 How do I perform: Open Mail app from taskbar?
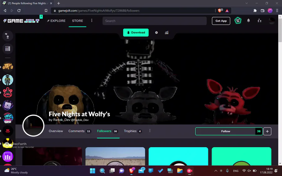[141, 170]
